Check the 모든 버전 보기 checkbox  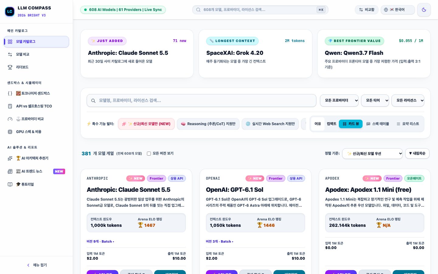(149, 153)
